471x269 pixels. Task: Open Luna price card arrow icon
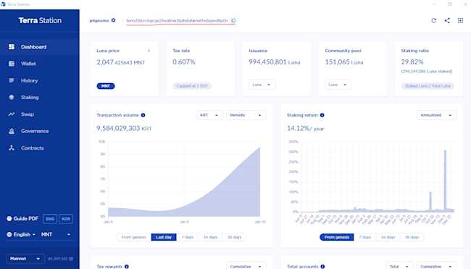(x=149, y=51)
